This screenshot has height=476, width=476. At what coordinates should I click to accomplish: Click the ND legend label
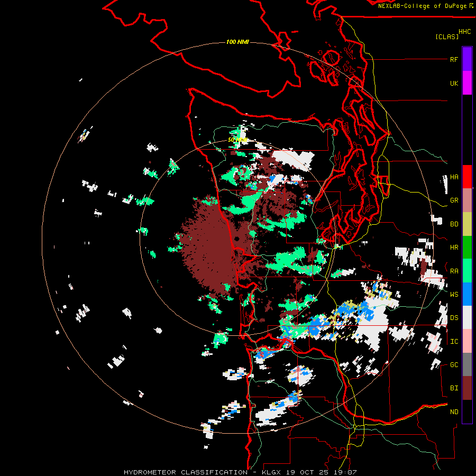coord(454,412)
